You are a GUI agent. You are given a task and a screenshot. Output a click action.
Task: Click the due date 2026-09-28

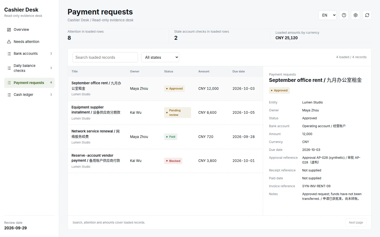[244, 137]
